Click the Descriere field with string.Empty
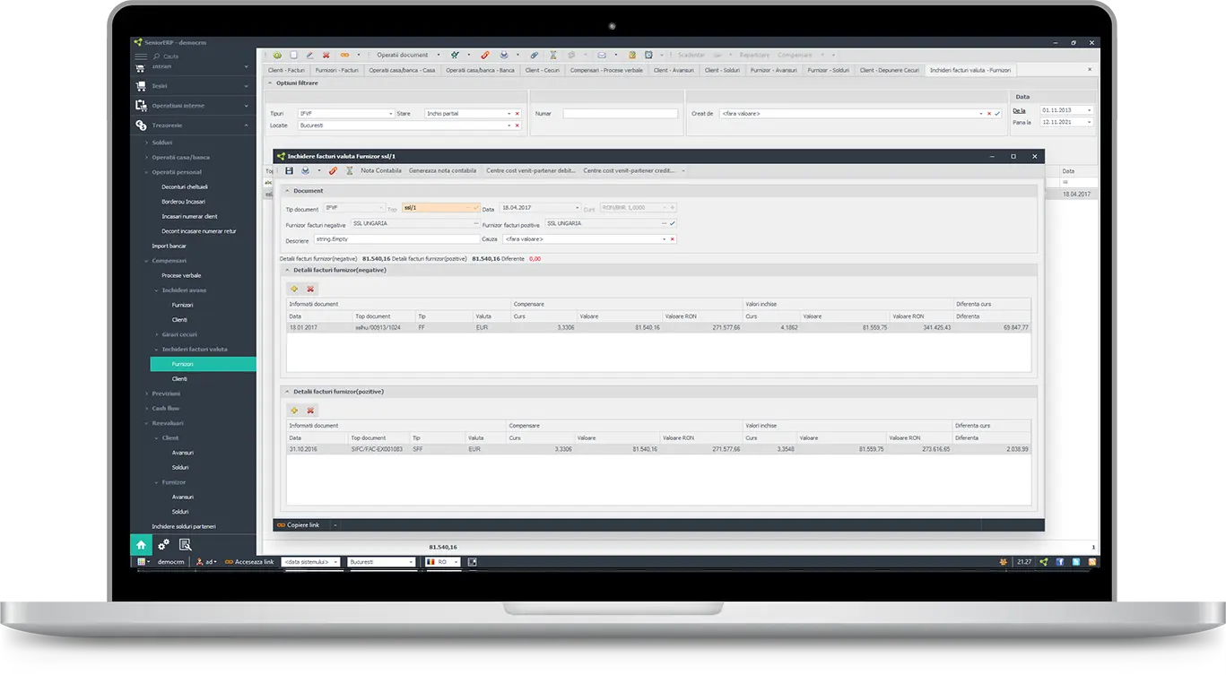This screenshot has height=675, width=1226. click(396, 239)
